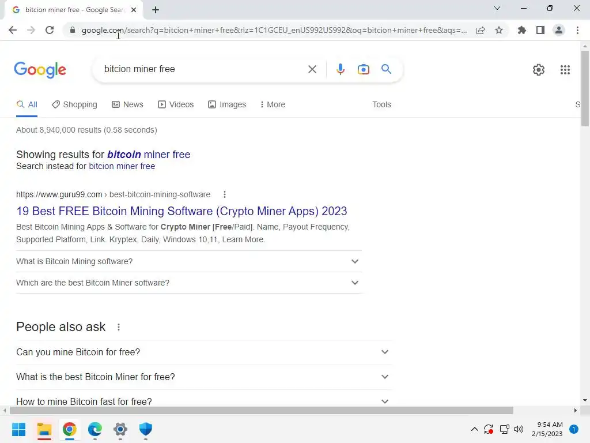Reload the page

50,30
